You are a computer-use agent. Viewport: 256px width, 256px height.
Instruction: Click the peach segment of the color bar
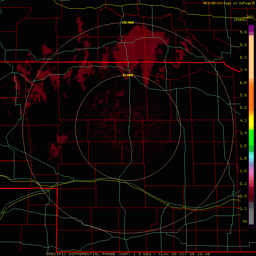[x=251, y=59]
